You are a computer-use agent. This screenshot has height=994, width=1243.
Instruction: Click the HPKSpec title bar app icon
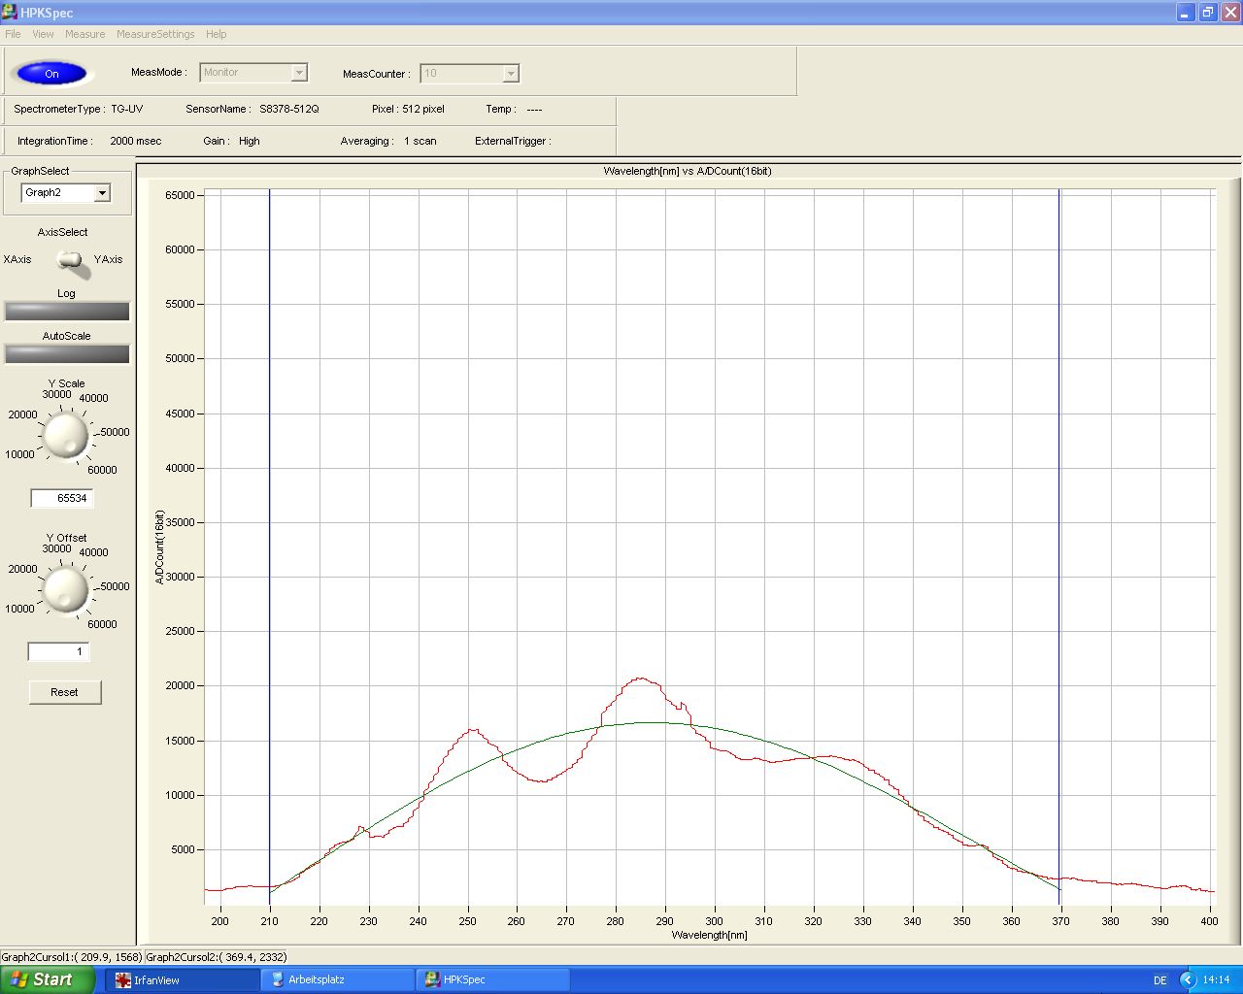[x=10, y=13]
